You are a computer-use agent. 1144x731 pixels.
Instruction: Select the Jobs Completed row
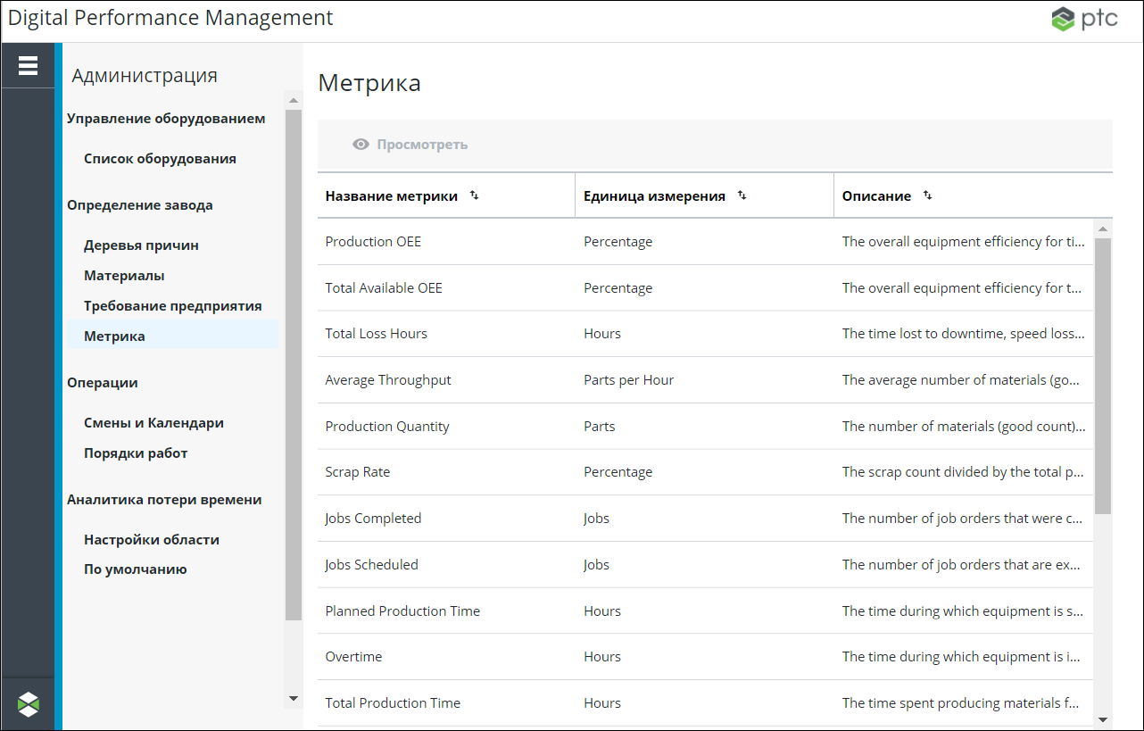point(705,519)
